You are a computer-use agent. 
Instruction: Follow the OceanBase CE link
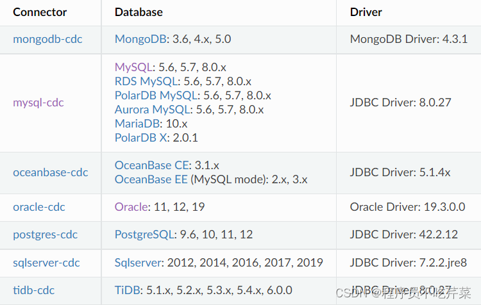coord(151,165)
